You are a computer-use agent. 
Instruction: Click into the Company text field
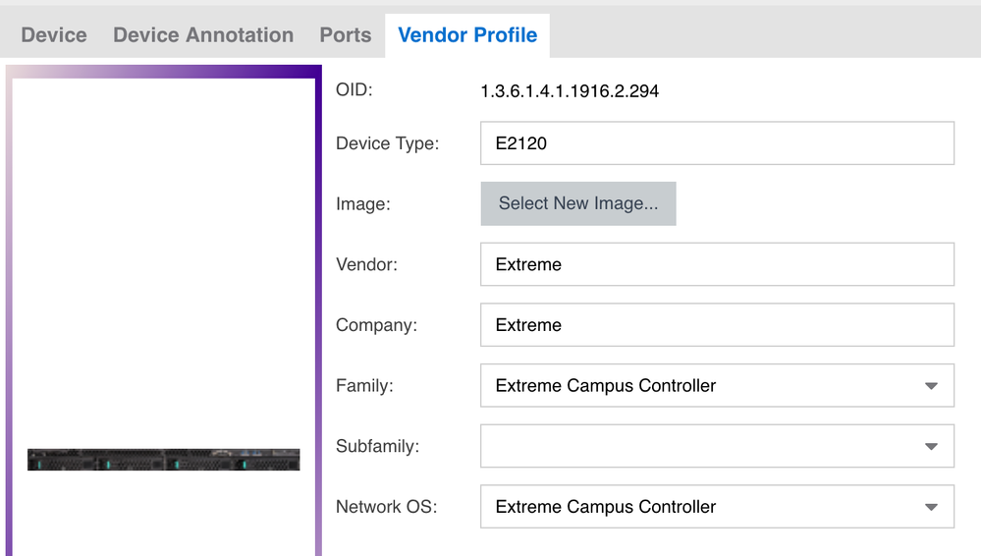pyautogui.click(x=717, y=325)
